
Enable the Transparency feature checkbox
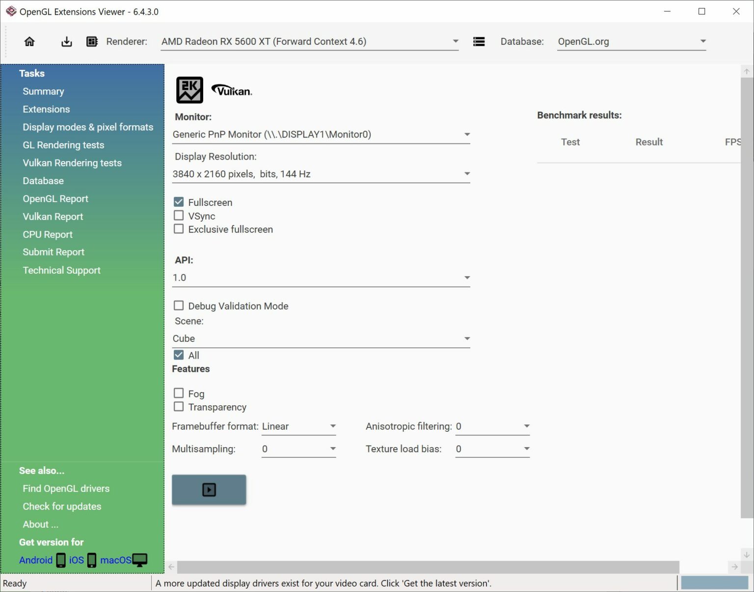[179, 407]
